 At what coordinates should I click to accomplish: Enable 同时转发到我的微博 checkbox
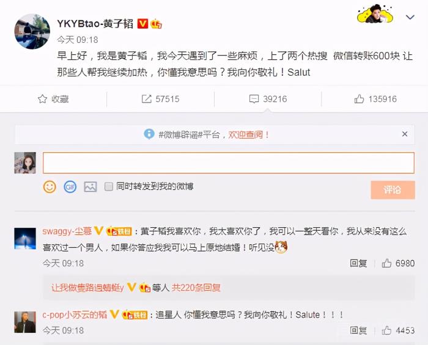109,187
